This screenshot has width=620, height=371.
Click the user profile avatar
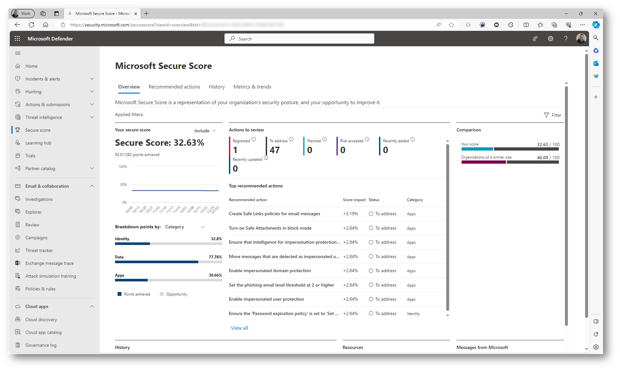pyautogui.click(x=581, y=38)
